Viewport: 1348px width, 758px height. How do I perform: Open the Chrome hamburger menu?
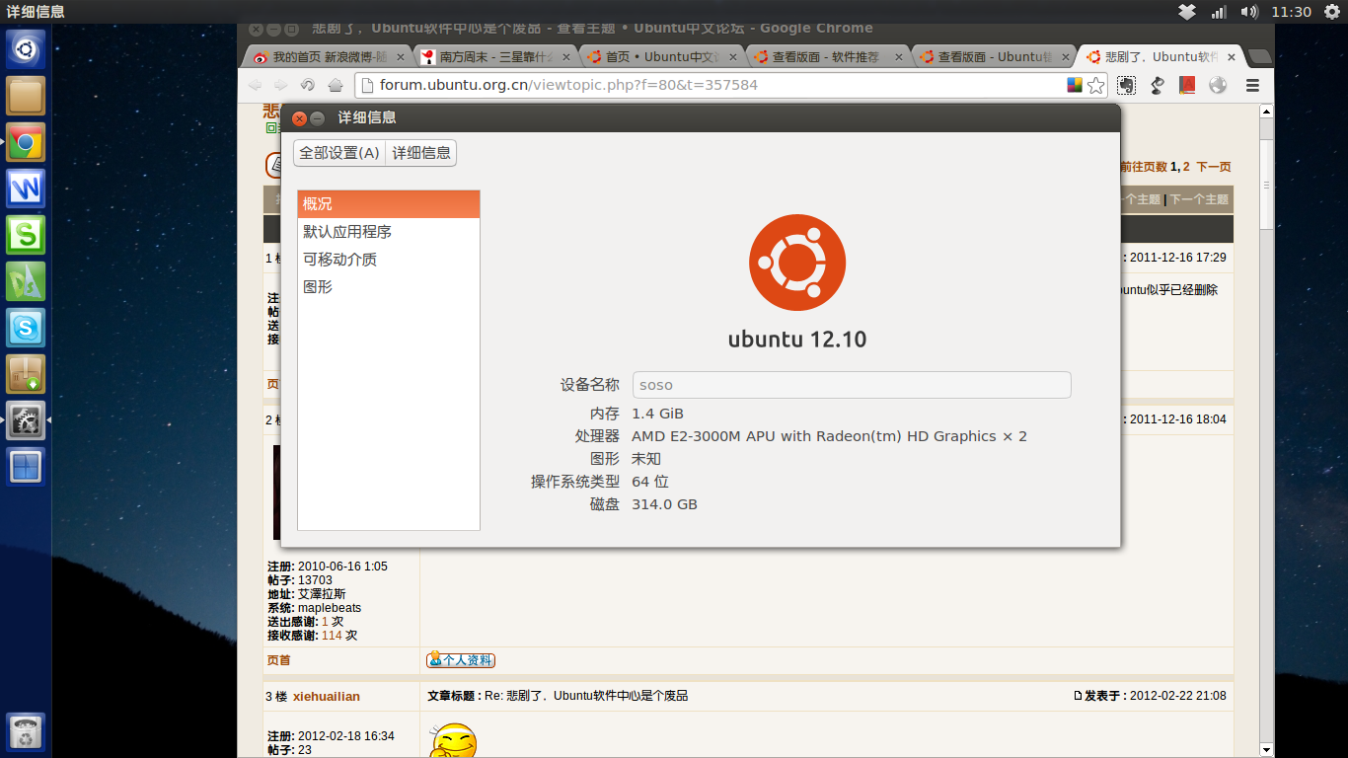click(x=1253, y=85)
